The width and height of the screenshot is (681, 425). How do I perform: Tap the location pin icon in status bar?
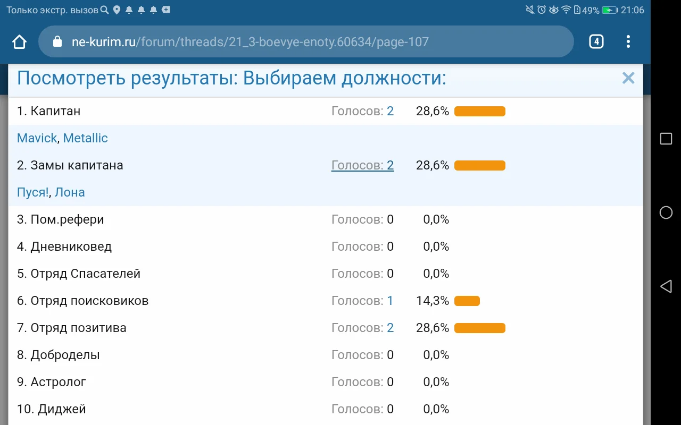[117, 9]
